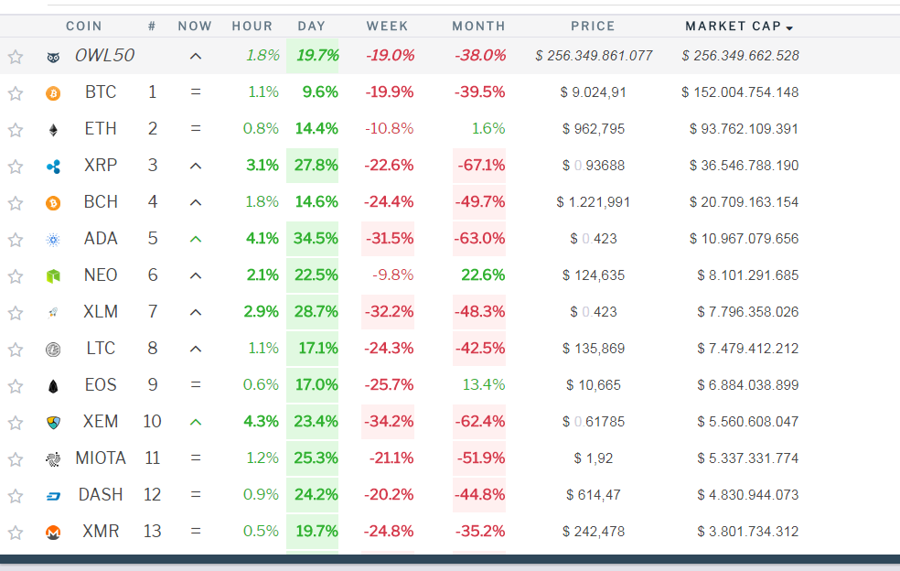Click the ADA Cardano logo icon

[x=53, y=240]
